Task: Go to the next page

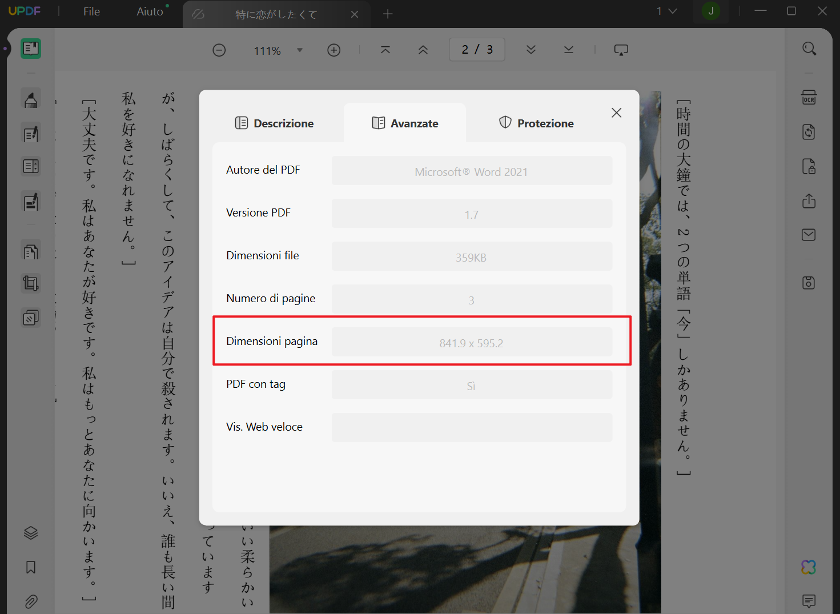Action: [531, 50]
